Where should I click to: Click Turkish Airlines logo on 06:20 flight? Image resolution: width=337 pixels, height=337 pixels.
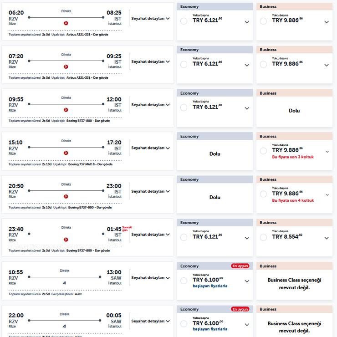[66, 23]
